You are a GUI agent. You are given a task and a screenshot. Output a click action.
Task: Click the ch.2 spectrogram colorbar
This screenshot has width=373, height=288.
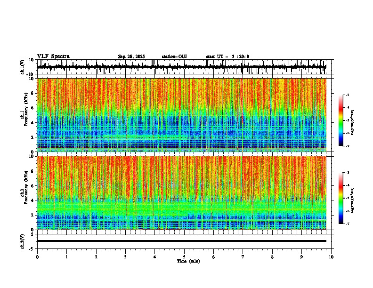click(341, 198)
